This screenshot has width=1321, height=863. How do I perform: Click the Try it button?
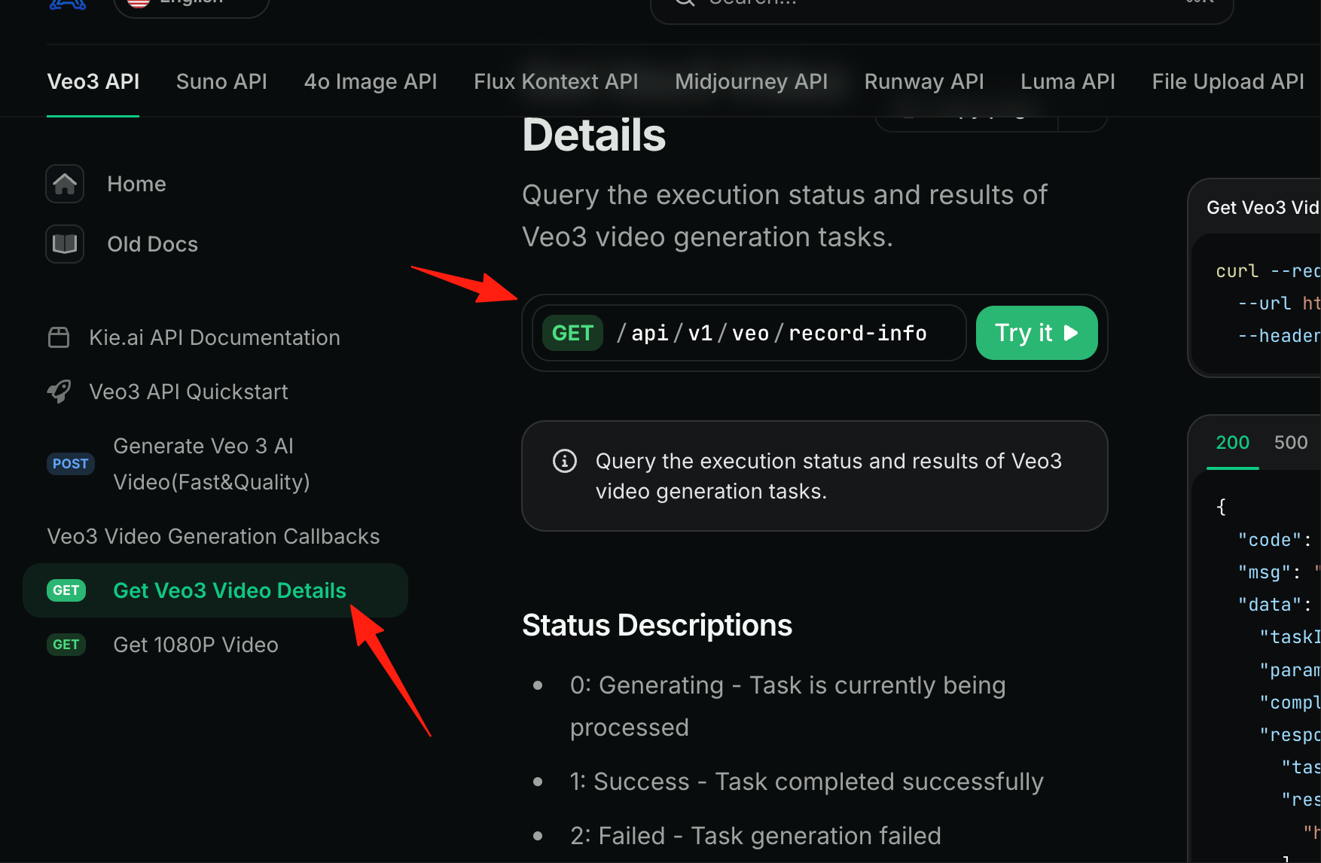point(1036,333)
